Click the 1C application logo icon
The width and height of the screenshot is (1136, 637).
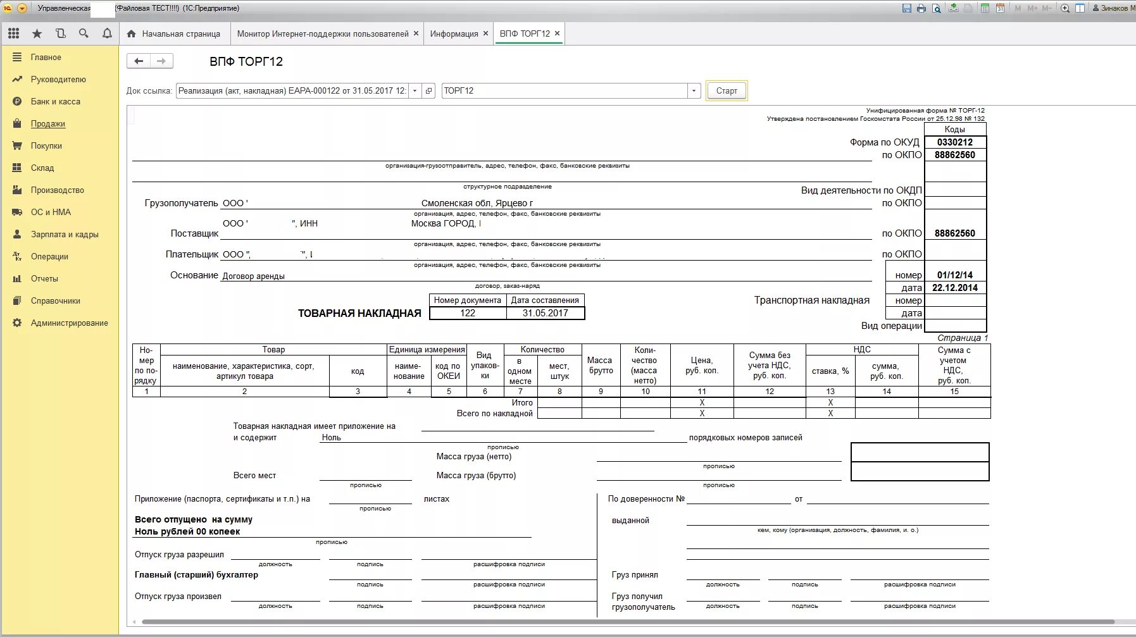pos(8,8)
